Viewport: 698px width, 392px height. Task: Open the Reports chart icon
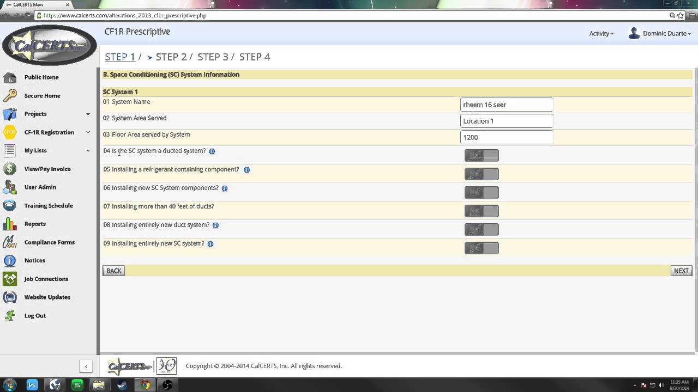[x=10, y=224]
